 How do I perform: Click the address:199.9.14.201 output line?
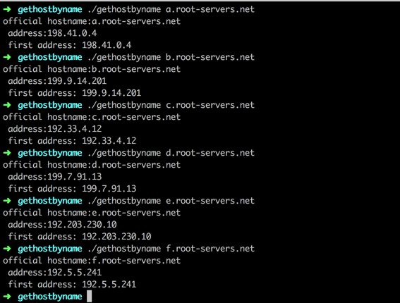(57, 81)
